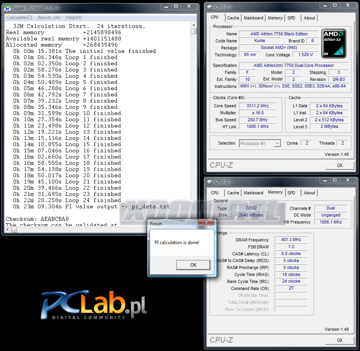Screen dimensions: 360x351
Task: Click OK button in upper CPU-Z window
Action: pyautogui.click(x=340, y=166)
